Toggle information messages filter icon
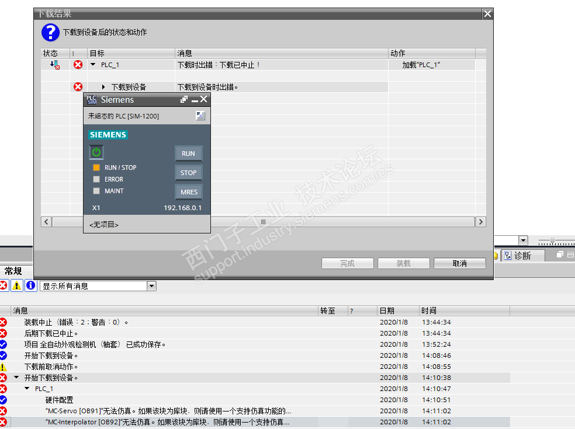This screenshot has height=429, width=575. coord(31,285)
